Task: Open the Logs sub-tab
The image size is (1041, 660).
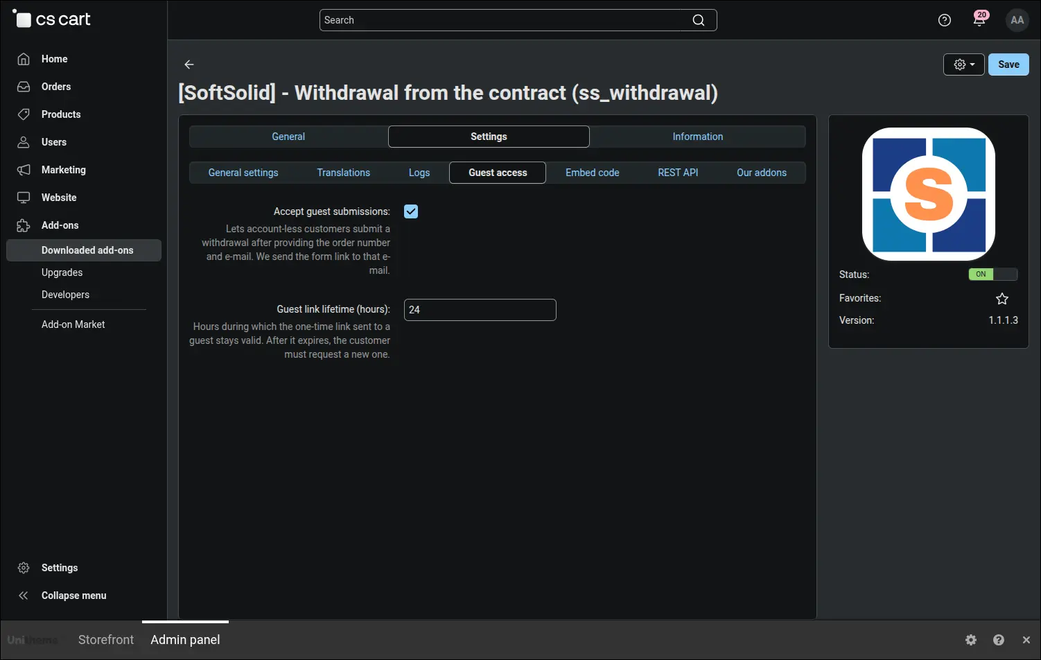Action: (x=419, y=173)
